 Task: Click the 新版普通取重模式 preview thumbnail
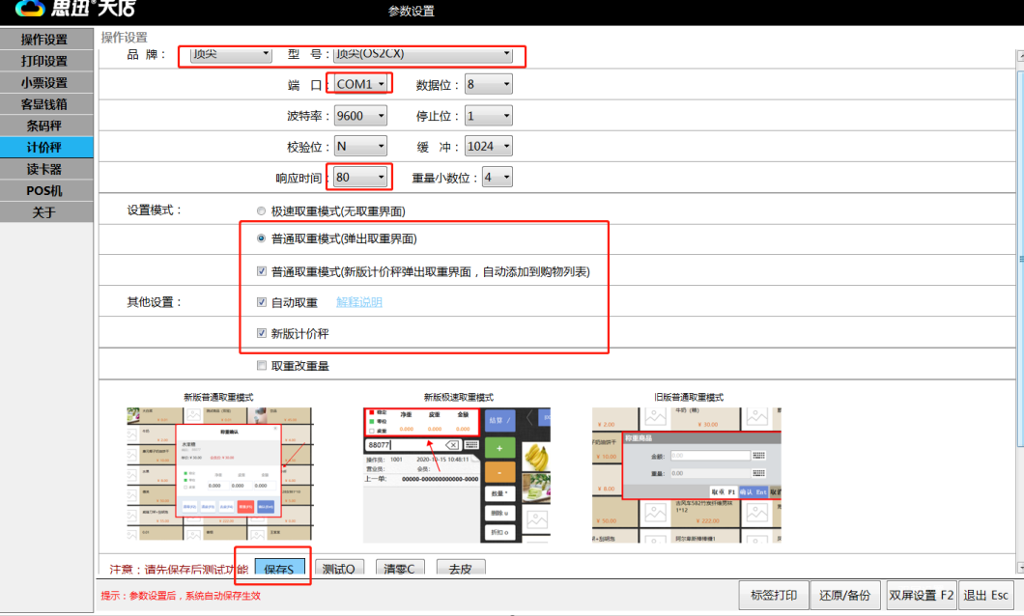click(x=219, y=474)
